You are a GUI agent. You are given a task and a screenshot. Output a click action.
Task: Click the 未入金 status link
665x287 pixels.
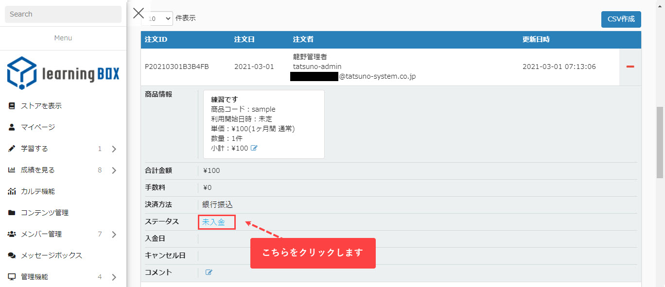pos(213,222)
